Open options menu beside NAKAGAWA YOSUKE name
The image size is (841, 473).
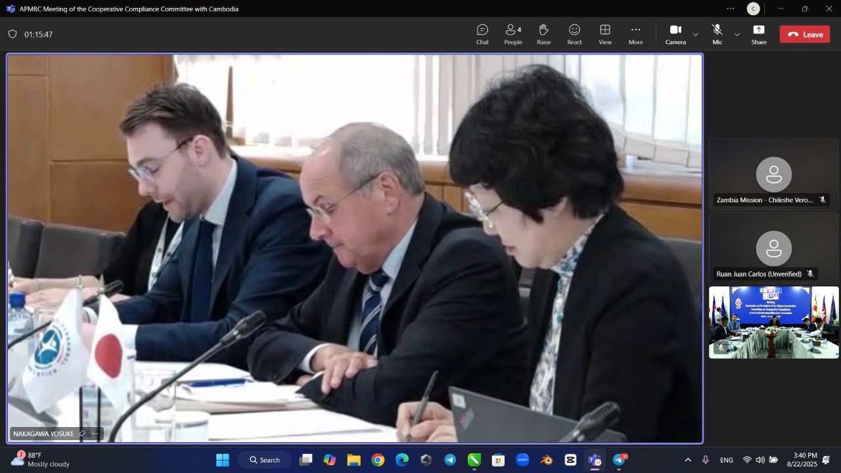click(95, 434)
